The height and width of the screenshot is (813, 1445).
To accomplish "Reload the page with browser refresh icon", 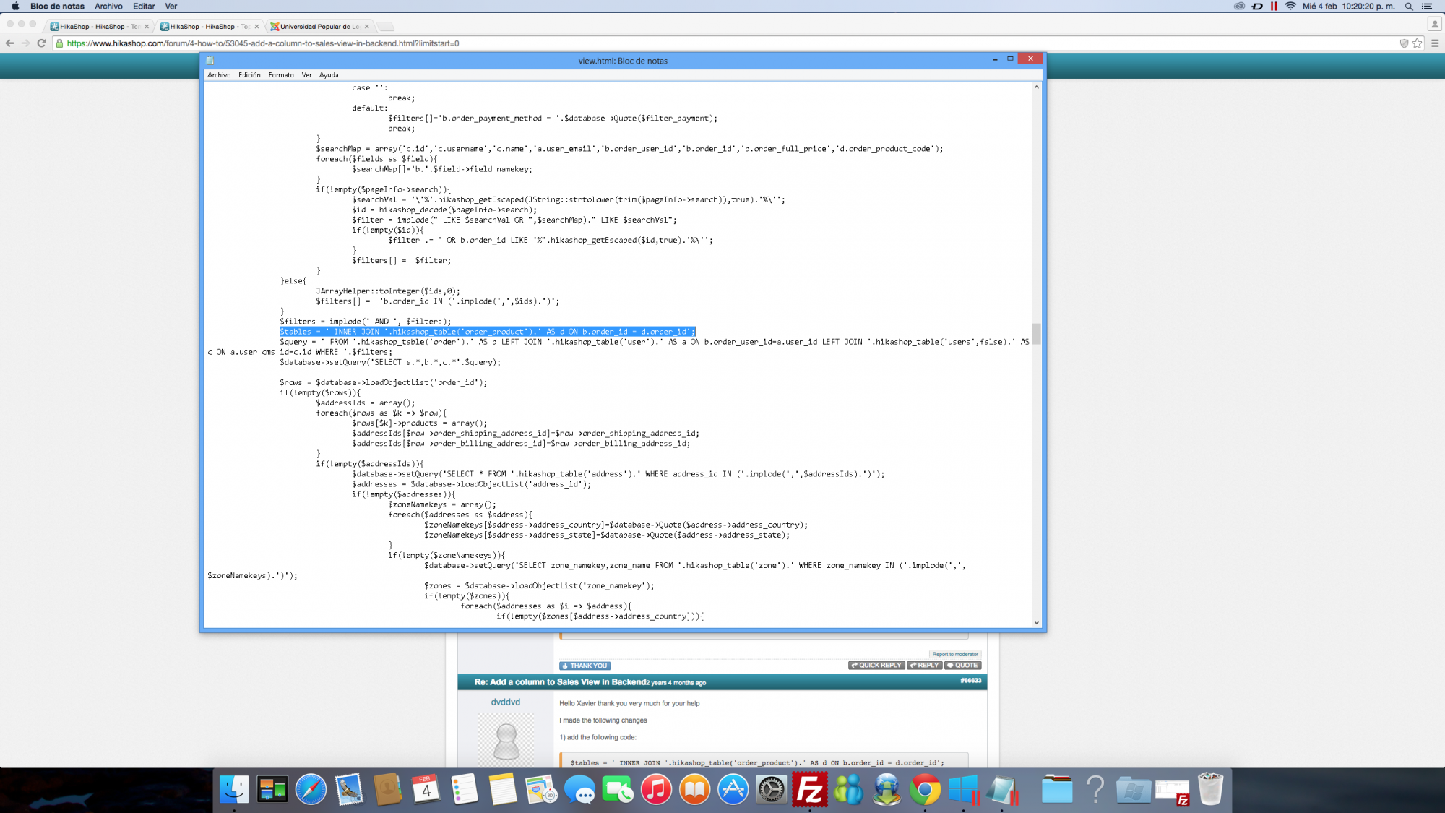I will click(41, 43).
